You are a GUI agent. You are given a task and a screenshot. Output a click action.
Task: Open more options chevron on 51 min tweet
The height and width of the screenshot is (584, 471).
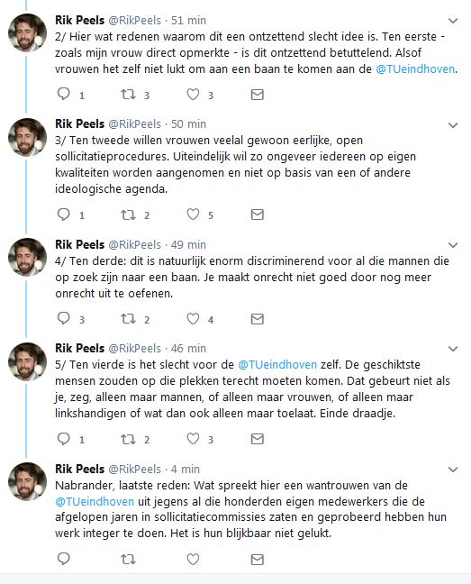pos(453,21)
